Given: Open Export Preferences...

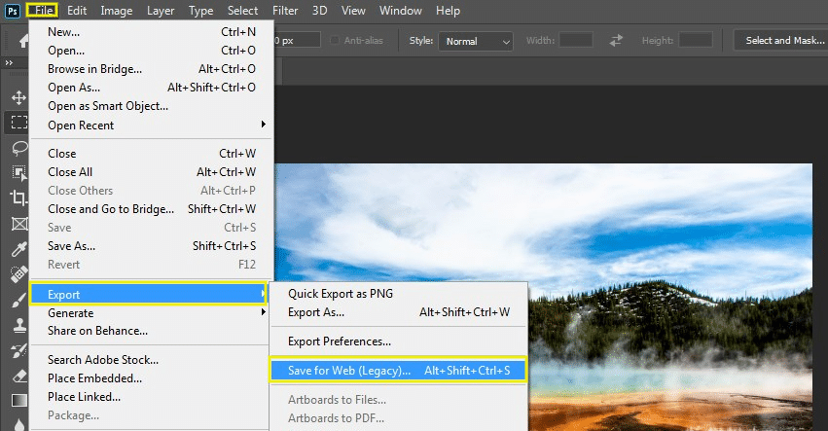Looking at the screenshot, I should pos(399,341).
